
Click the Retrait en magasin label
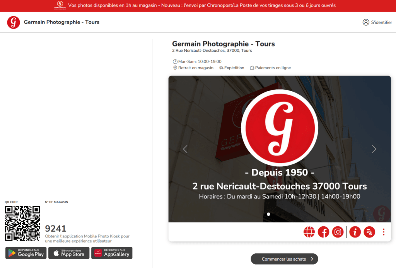pos(196,68)
